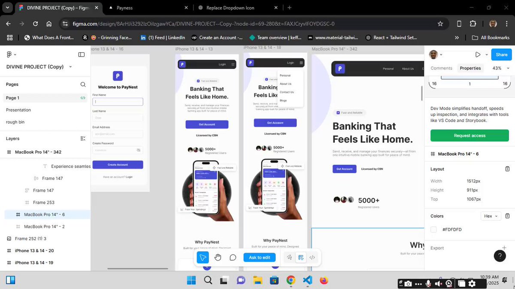Viewport: 515px width, 289px height.
Task: Open a new browser tab
Action: coord(290,8)
